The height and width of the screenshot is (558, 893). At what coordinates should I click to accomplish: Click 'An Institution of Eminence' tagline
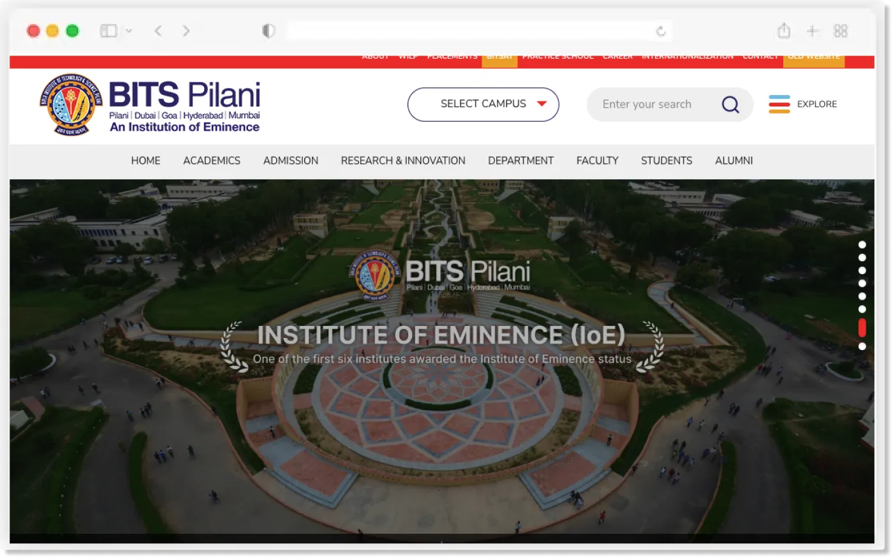click(185, 127)
